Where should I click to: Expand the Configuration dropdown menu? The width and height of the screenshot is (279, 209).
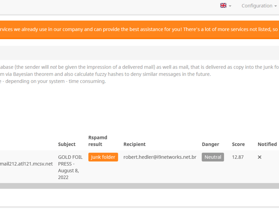tap(259, 6)
